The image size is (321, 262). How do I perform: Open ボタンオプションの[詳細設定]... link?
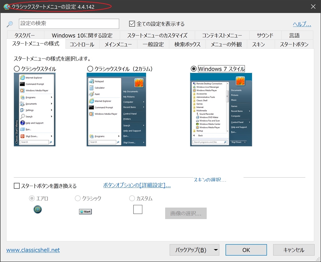pyautogui.click(x=137, y=185)
